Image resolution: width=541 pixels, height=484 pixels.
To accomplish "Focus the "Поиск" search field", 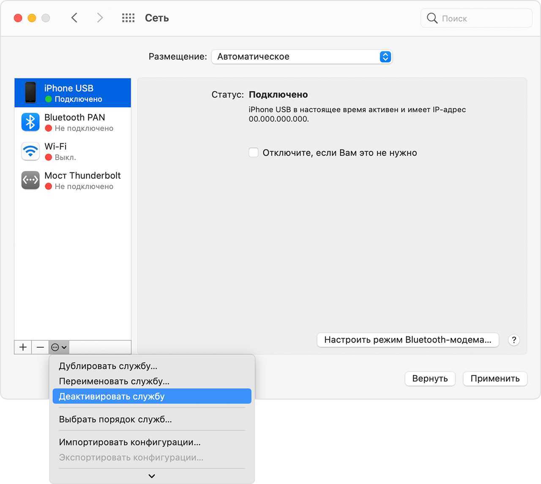I will (x=476, y=18).
